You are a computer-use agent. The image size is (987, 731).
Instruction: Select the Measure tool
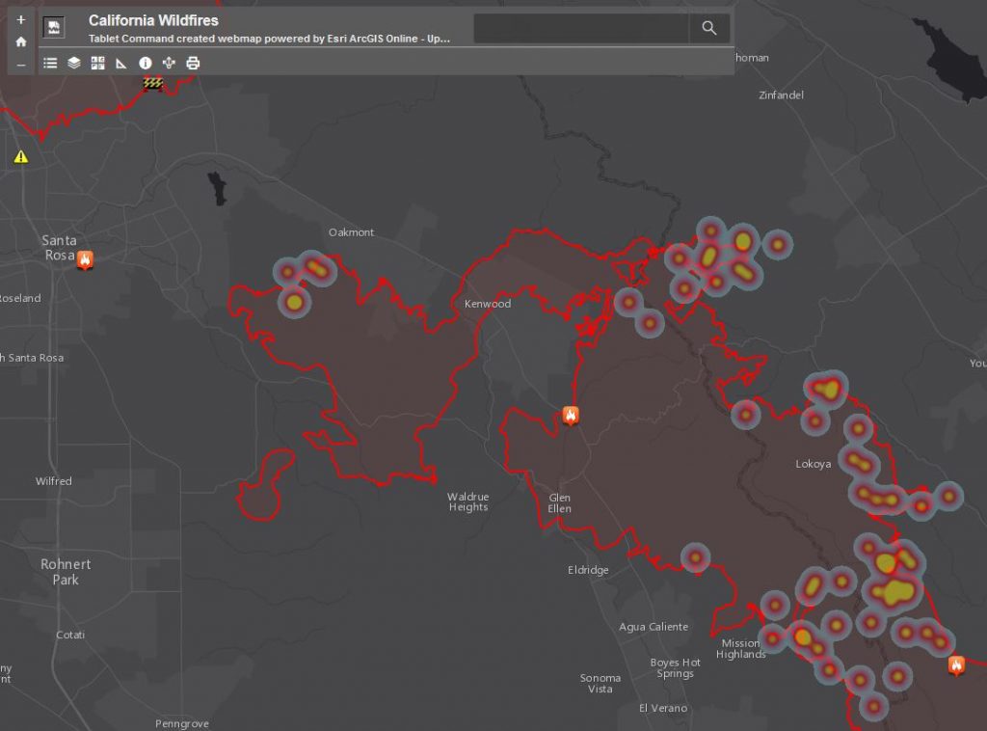pyautogui.click(x=121, y=63)
